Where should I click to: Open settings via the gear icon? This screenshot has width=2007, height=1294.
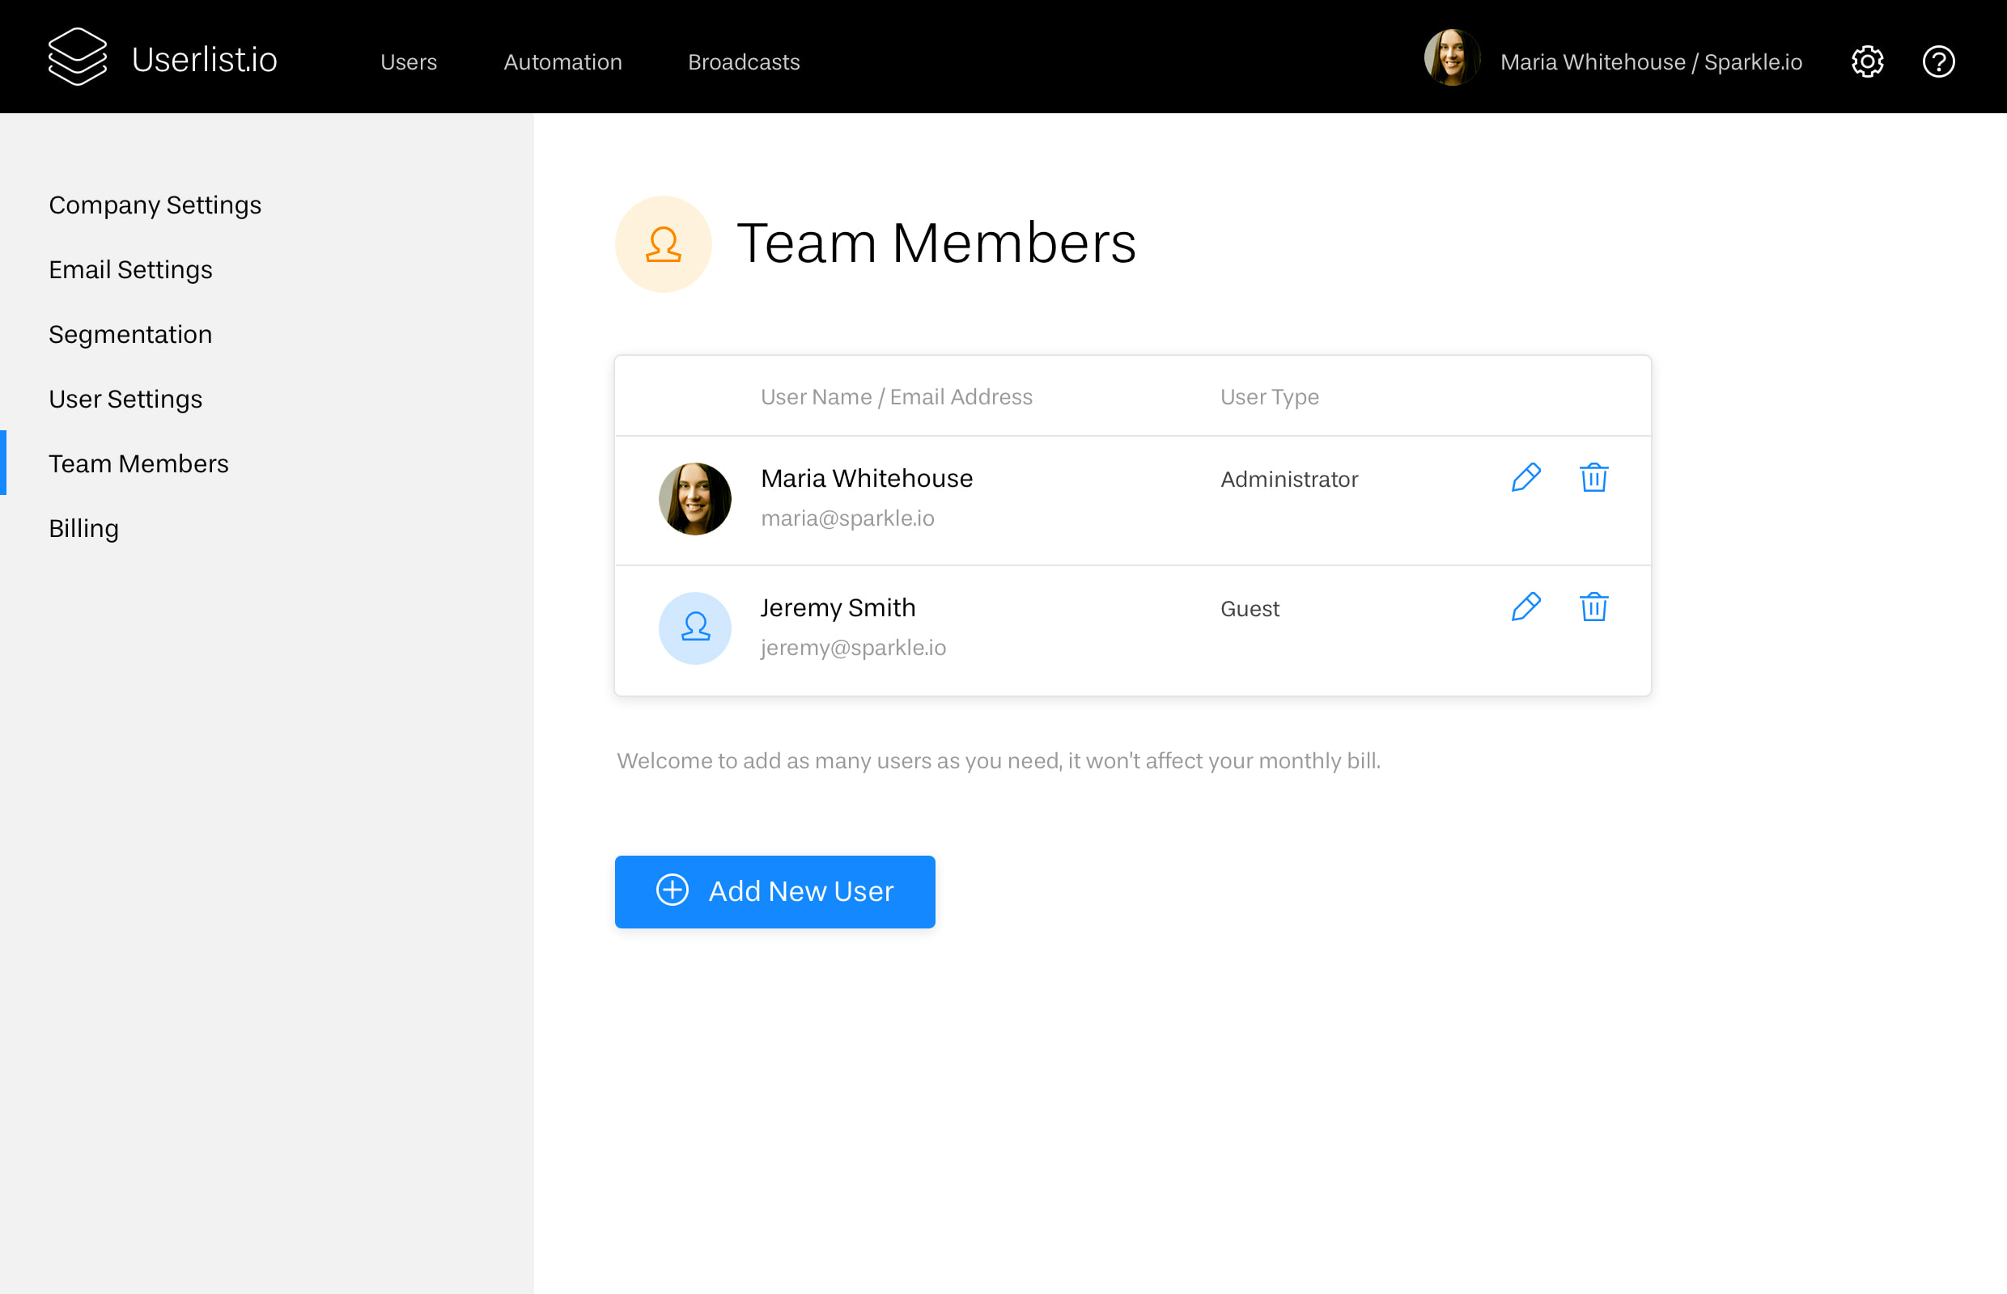coord(1866,61)
